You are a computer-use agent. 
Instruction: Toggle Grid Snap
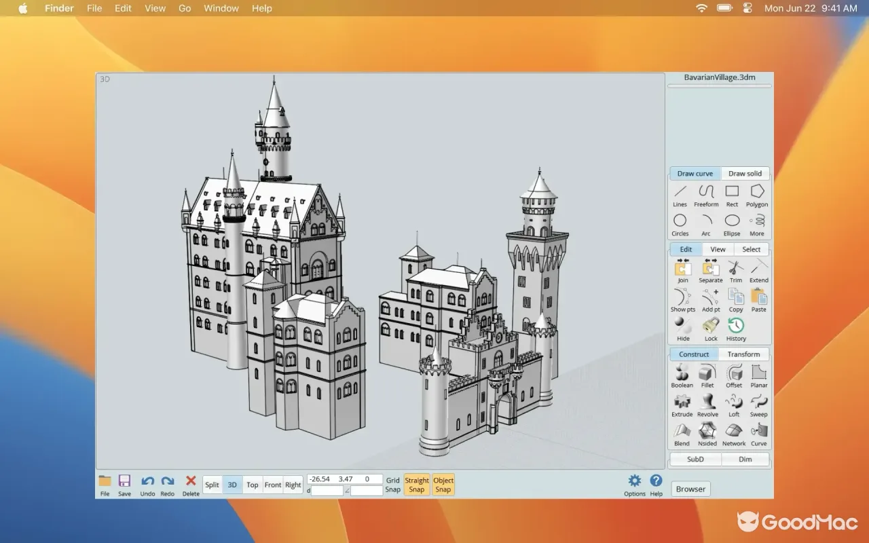click(393, 485)
